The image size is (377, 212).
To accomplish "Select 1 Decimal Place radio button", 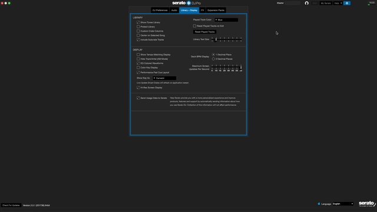I will [x=213, y=55].
